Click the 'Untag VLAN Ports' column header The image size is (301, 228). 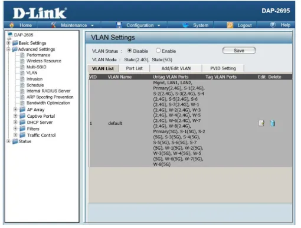(171, 77)
